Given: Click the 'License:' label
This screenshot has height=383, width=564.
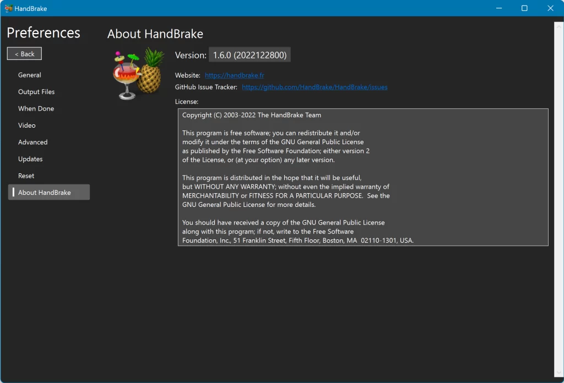Looking at the screenshot, I should pos(186,102).
